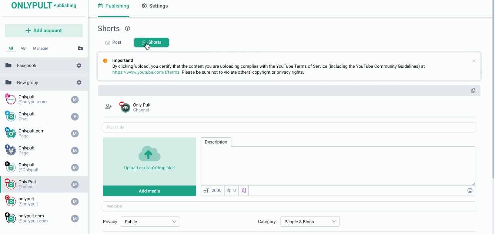Open the emoji picker in description

pyautogui.click(x=470, y=191)
